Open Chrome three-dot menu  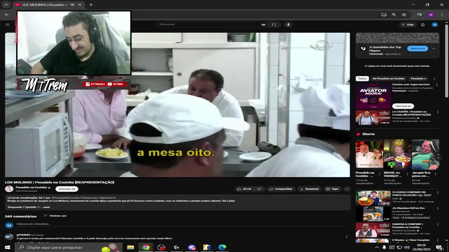442,14
